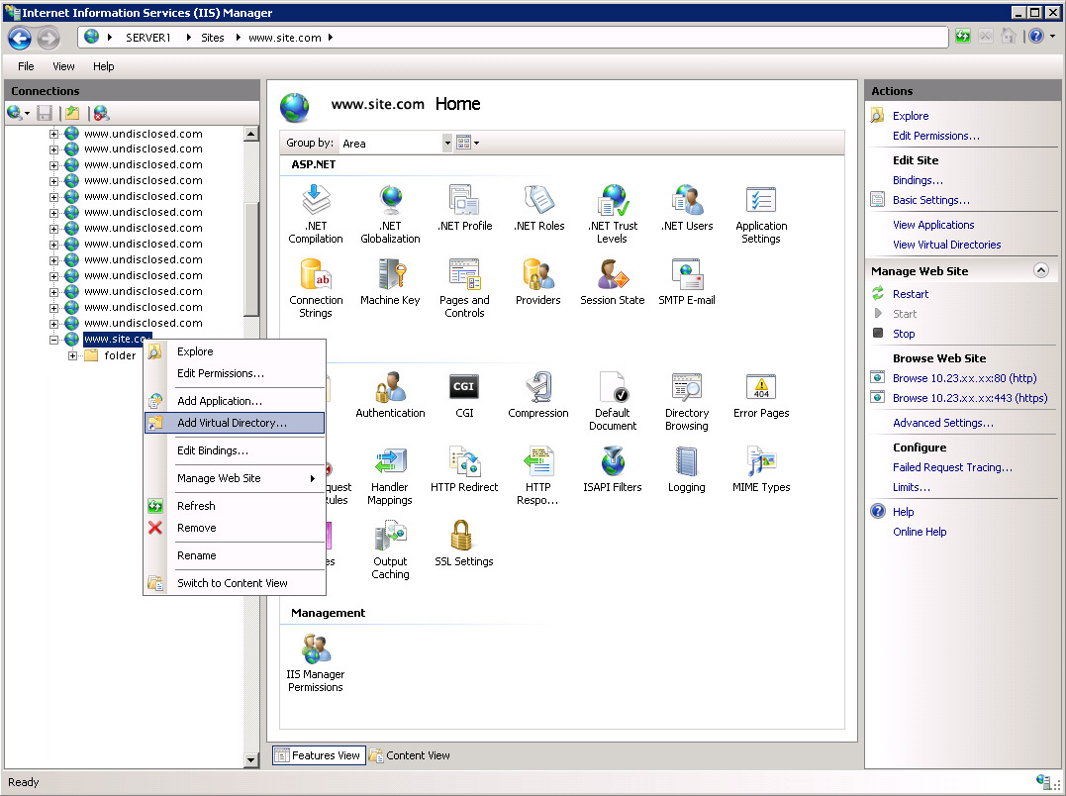Click the Stop link in Actions

(904, 334)
